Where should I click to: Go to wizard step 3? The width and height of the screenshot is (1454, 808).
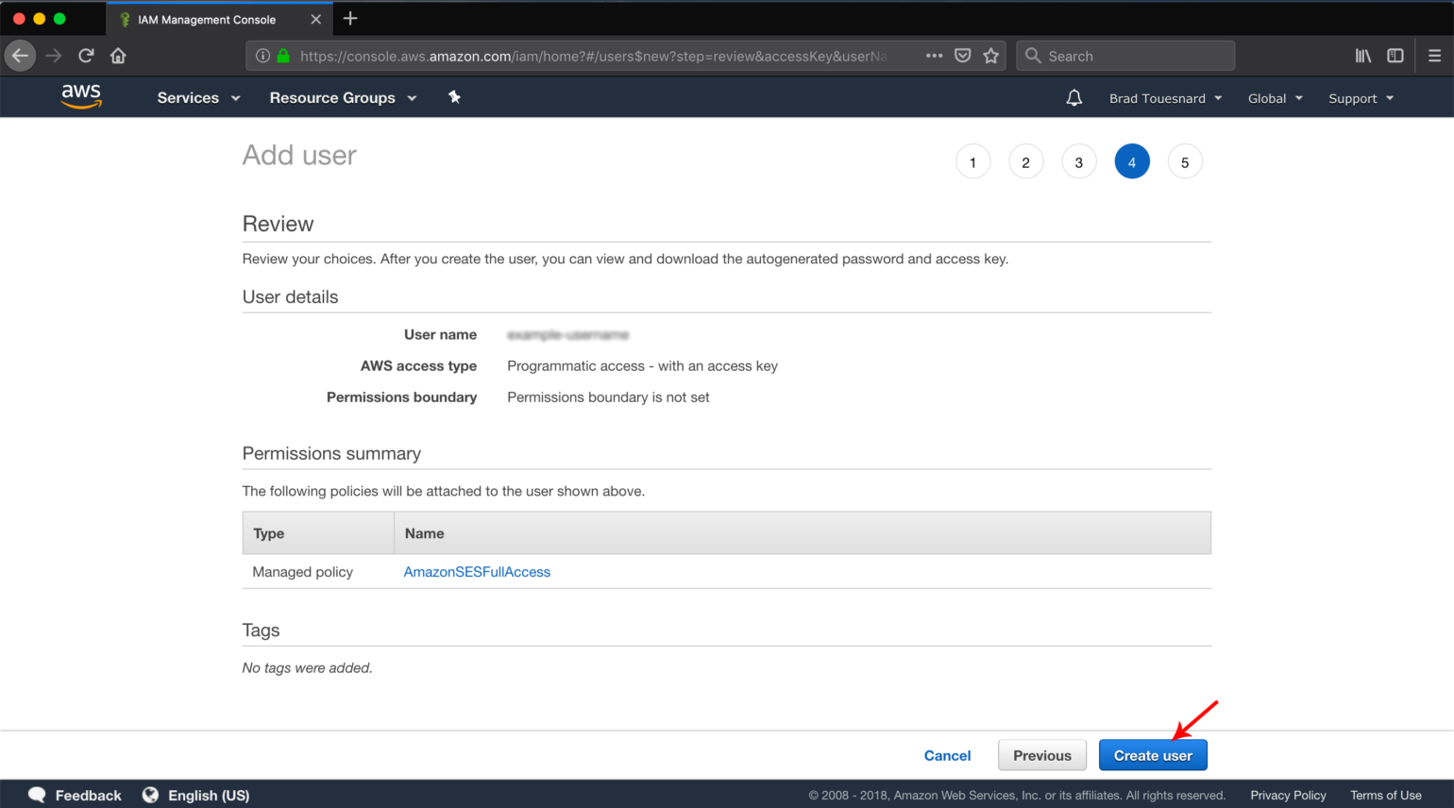click(1078, 162)
